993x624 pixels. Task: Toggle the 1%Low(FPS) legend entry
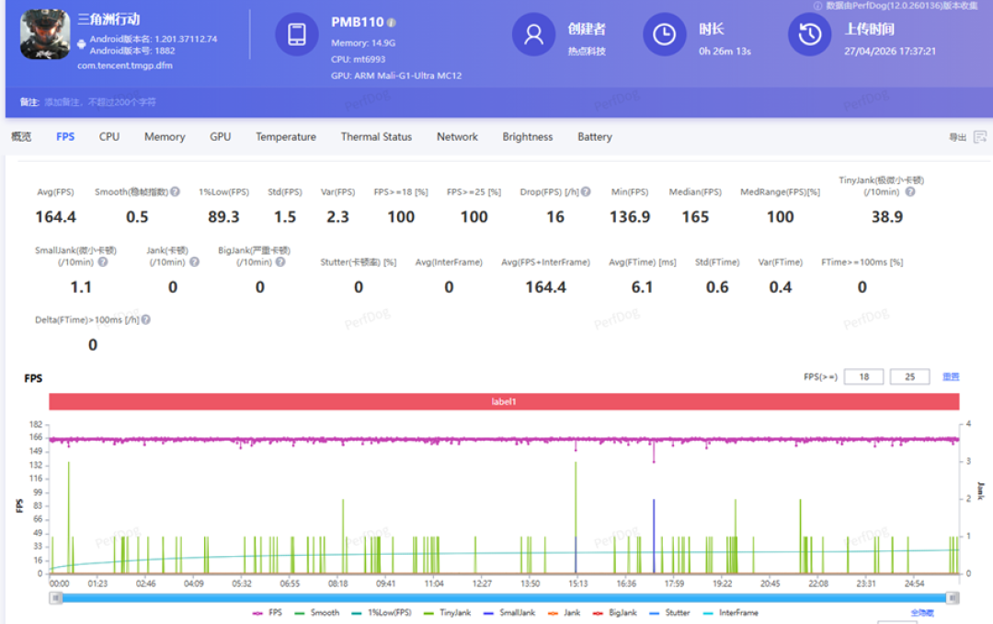click(x=382, y=613)
